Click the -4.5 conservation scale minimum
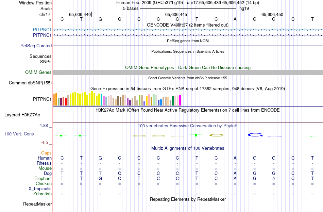Screen dimensions: 323x212 point(44,143)
